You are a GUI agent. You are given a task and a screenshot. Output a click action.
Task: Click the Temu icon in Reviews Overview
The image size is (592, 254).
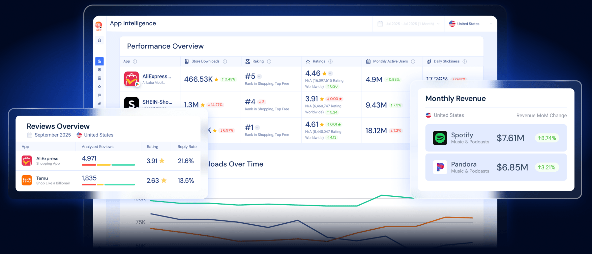27,180
